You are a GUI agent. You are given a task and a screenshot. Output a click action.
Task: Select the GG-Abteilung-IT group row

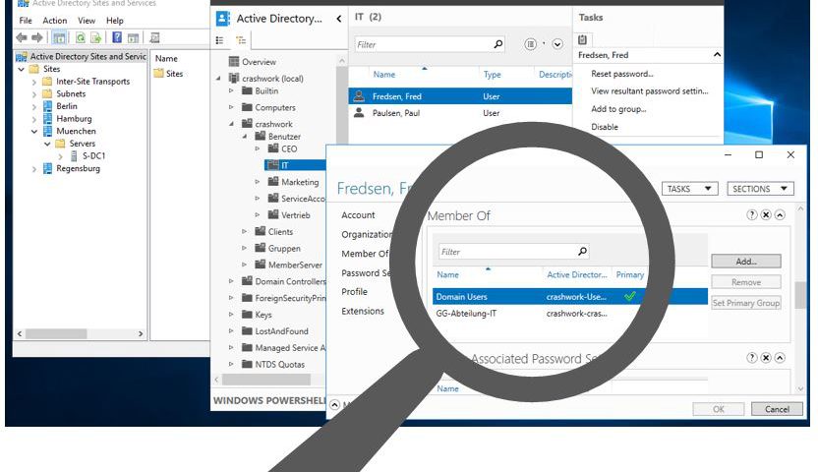tap(569, 314)
